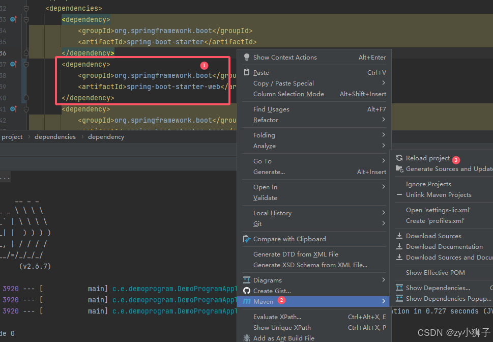Click the 'dependencies' breadcrumb
Viewport: 493px width, 342px height.
55,136
